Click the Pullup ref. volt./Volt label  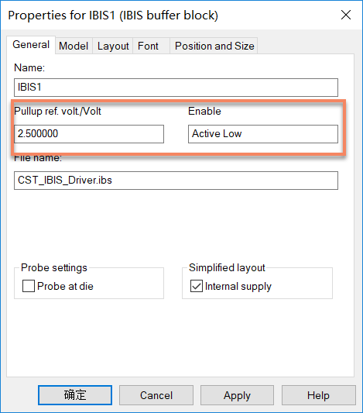coord(57,111)
